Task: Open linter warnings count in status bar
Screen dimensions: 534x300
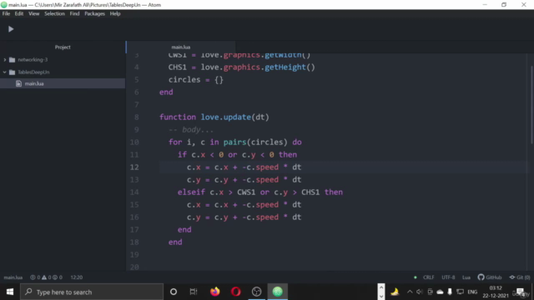Action: (x=47, y=277)
